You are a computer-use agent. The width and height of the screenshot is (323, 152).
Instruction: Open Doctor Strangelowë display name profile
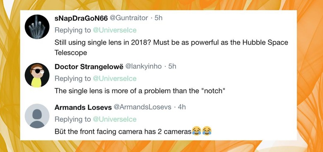click(x=89, y=67)
